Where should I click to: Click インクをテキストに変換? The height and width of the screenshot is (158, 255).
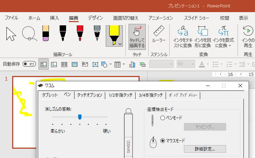tap(182, 37)
